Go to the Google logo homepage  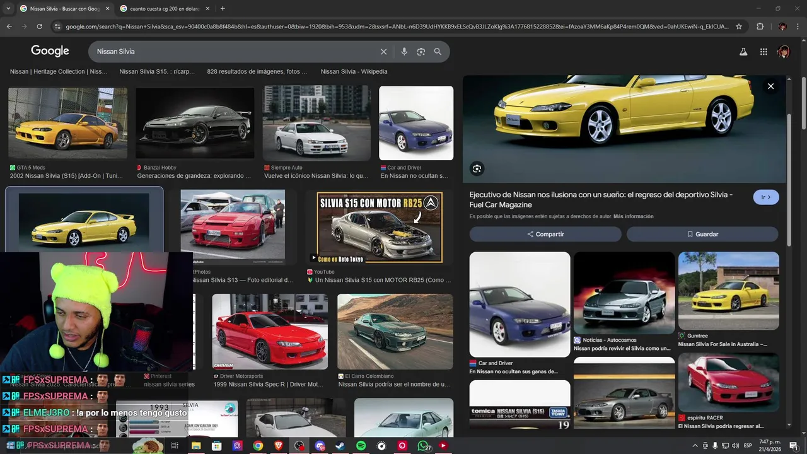(x=50, y=51)
